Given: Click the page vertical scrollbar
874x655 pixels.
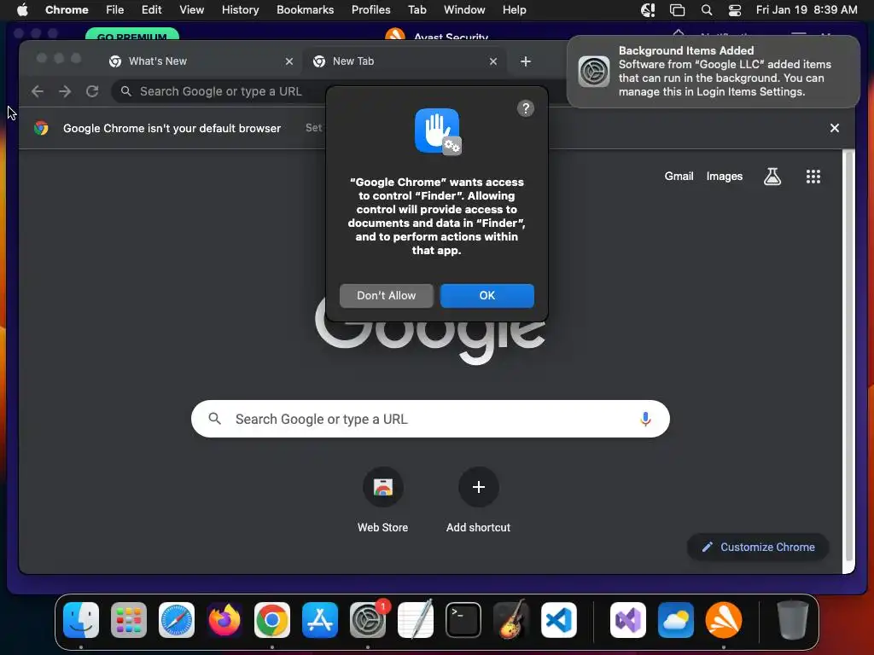Looking at the screenshot, I should [848, 356].
